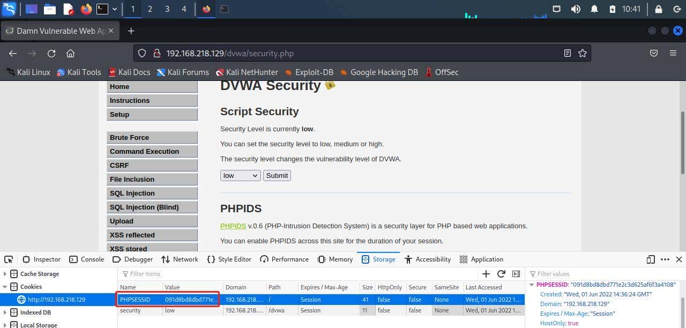This screenshot has height=328, width=686.
Task: Open the terminal emulator launcher
Action: [x=102, y=9]
